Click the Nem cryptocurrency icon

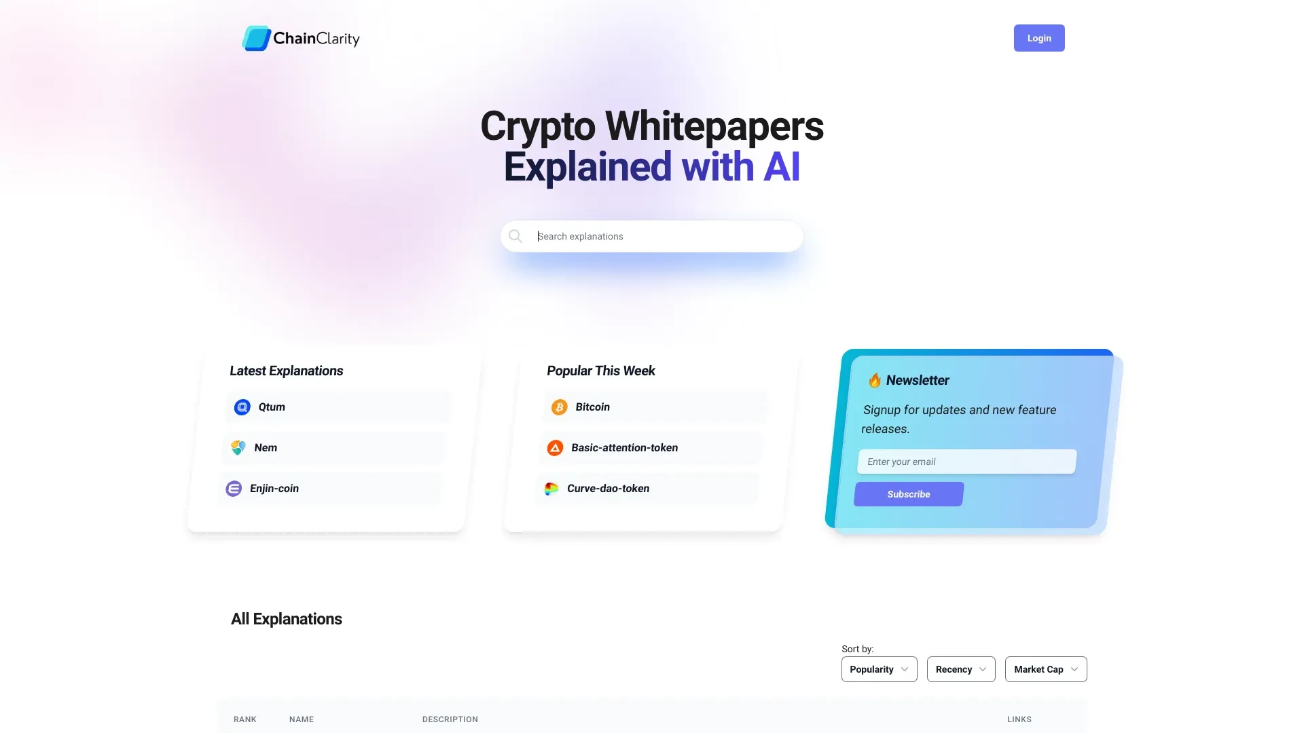(238, 447)
